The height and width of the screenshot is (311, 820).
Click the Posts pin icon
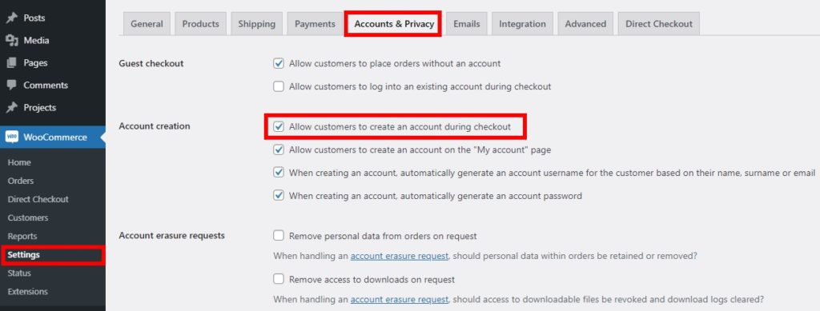point(11,18)
